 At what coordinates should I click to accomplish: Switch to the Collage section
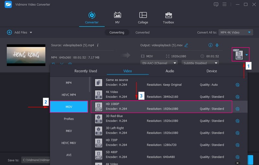(143, 15)
